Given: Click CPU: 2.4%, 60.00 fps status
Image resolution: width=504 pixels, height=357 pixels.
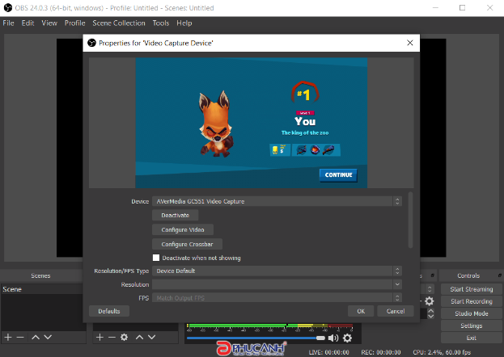Looking at the screenshot, I should 442,352.
